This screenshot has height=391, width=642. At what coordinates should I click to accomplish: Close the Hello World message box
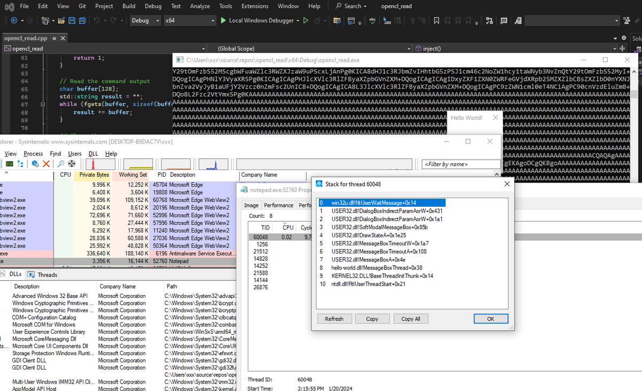[495, 117]
